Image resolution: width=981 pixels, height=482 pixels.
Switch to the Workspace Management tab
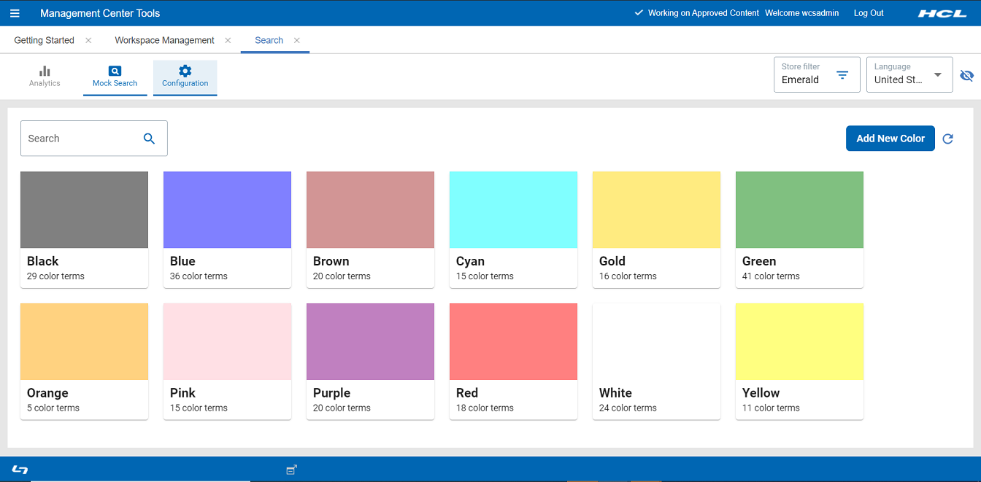click(x=164, y=40)
